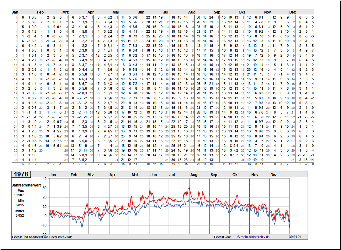Click the Mai label above the chart

click(135, 175)
